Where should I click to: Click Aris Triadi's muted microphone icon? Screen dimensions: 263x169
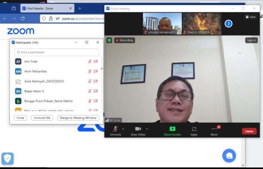(x=90, y=62)
